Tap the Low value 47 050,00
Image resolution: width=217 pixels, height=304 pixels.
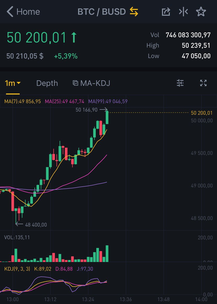(196, 56)
